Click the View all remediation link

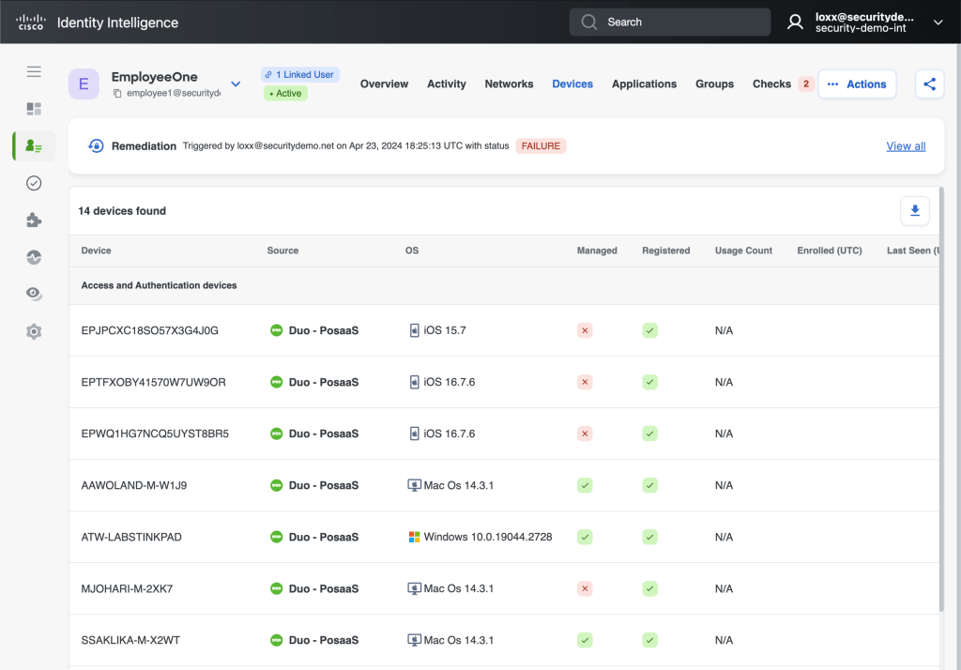pos(906,145)
